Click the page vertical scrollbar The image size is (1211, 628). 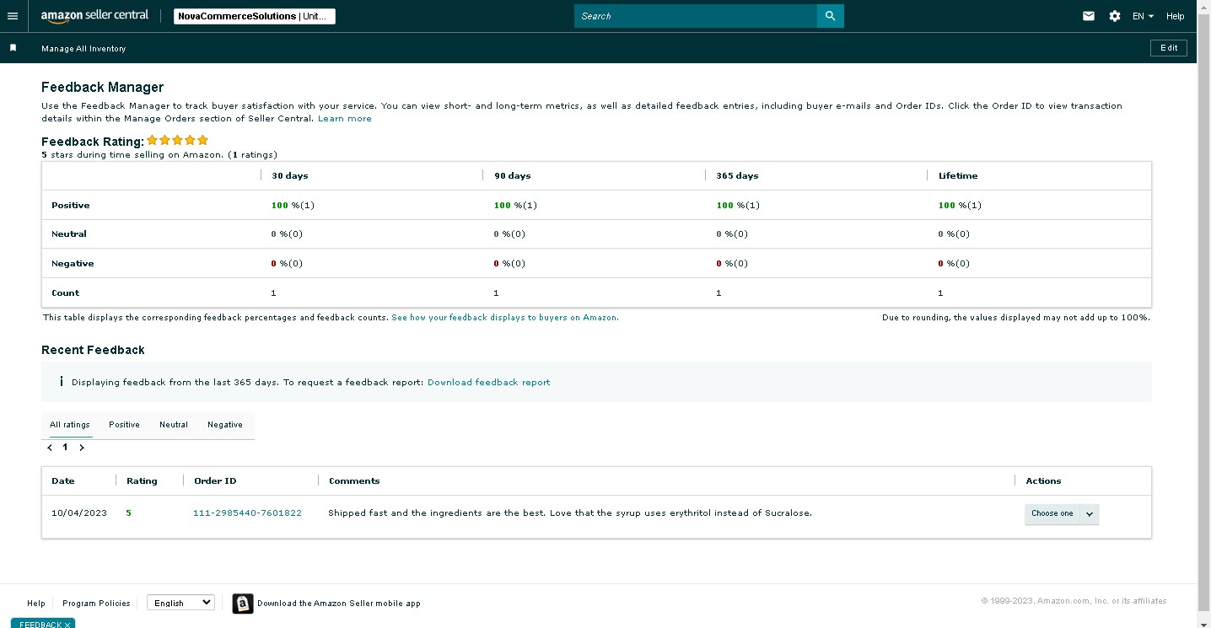1203,314
